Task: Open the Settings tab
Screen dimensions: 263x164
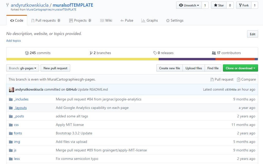Action: [175, 21]
